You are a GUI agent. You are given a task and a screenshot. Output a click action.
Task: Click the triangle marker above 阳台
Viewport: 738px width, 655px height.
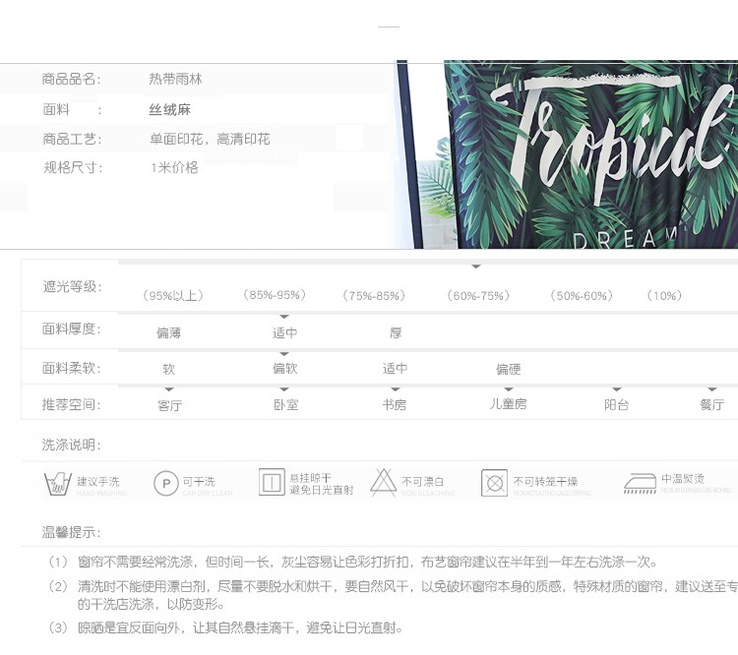tap(617, 389)
